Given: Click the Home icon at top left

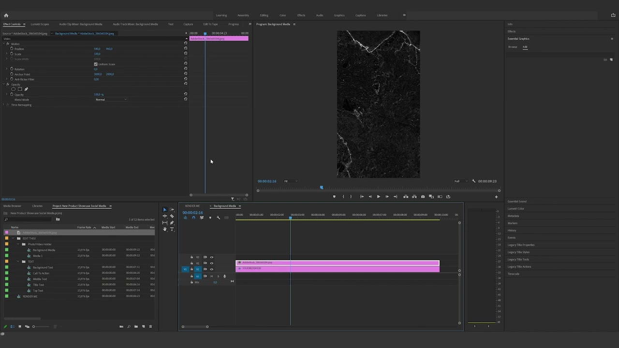Looking at the screenshot, I should tap(6, 15).
